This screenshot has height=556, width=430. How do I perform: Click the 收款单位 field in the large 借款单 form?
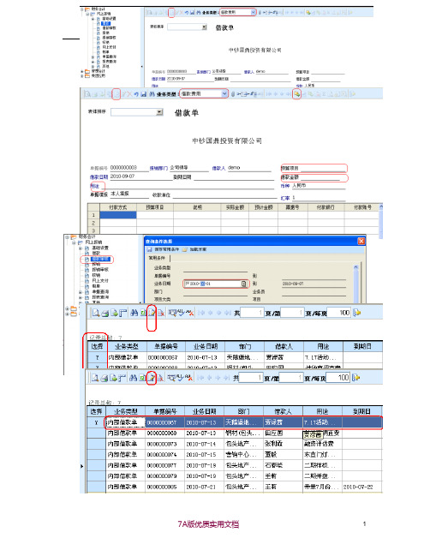(224, 194)
